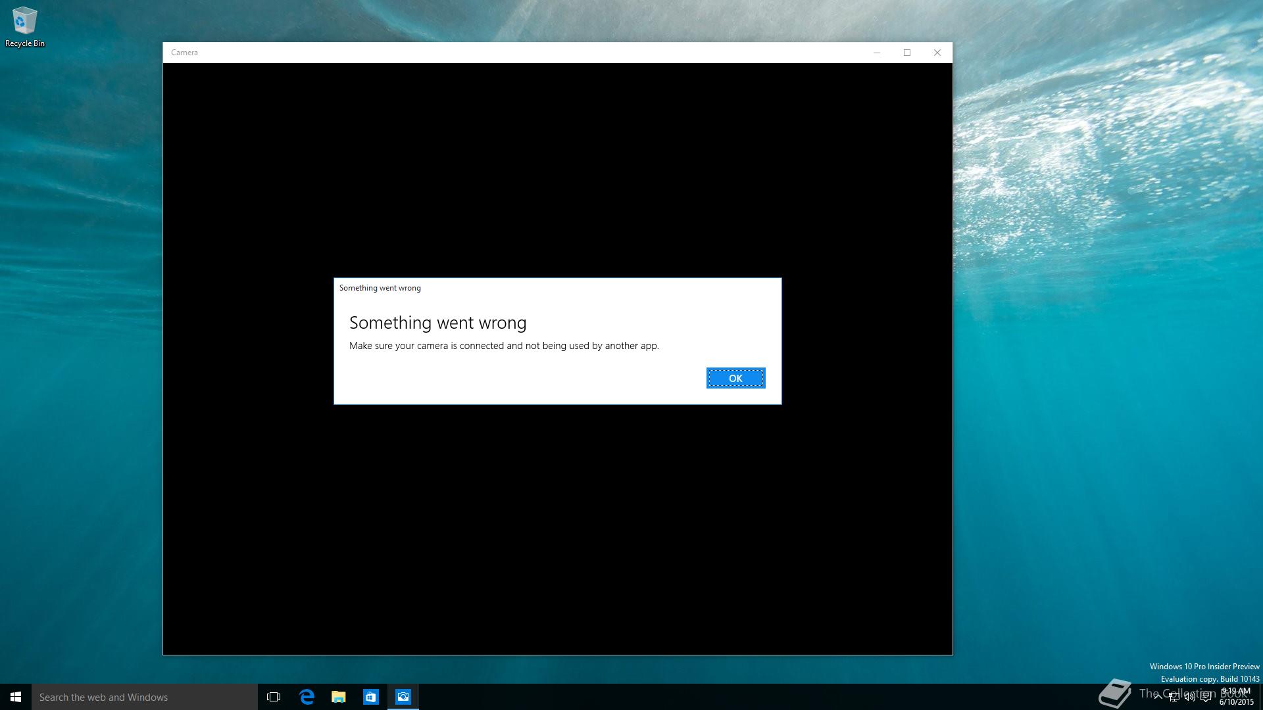The image size is (1263, 710).
Task: Open the Windows Start menu
Action: (x=16, y=697)
